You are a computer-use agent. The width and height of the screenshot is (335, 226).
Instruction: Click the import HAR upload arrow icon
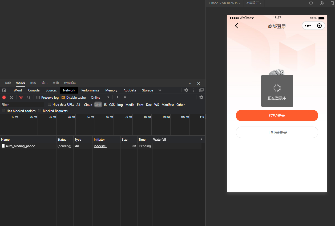118,97
